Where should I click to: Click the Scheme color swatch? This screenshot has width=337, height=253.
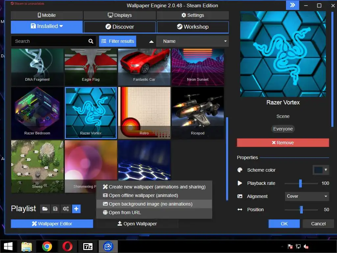318,170
